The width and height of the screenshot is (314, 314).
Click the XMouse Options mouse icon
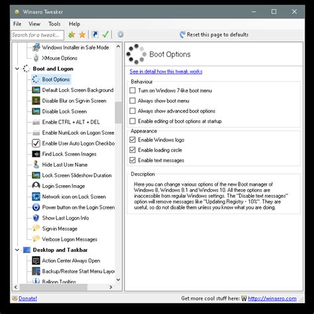tap(36, 58)
